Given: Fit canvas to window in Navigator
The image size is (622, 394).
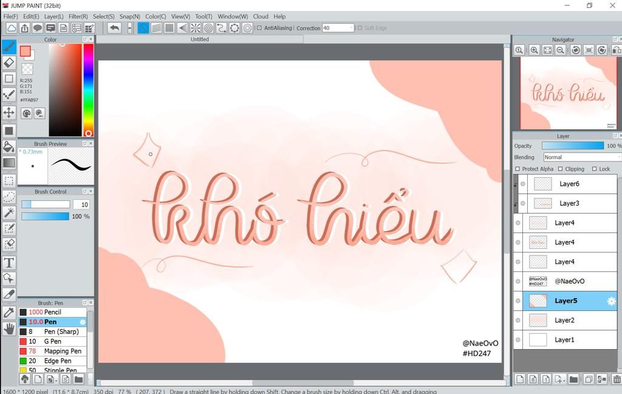Looking at the screenshot, I should click(547, 50).
